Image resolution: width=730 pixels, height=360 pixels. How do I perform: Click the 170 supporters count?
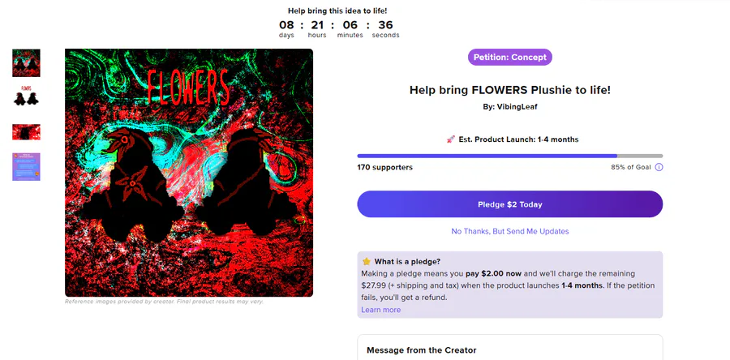[385, 168]
